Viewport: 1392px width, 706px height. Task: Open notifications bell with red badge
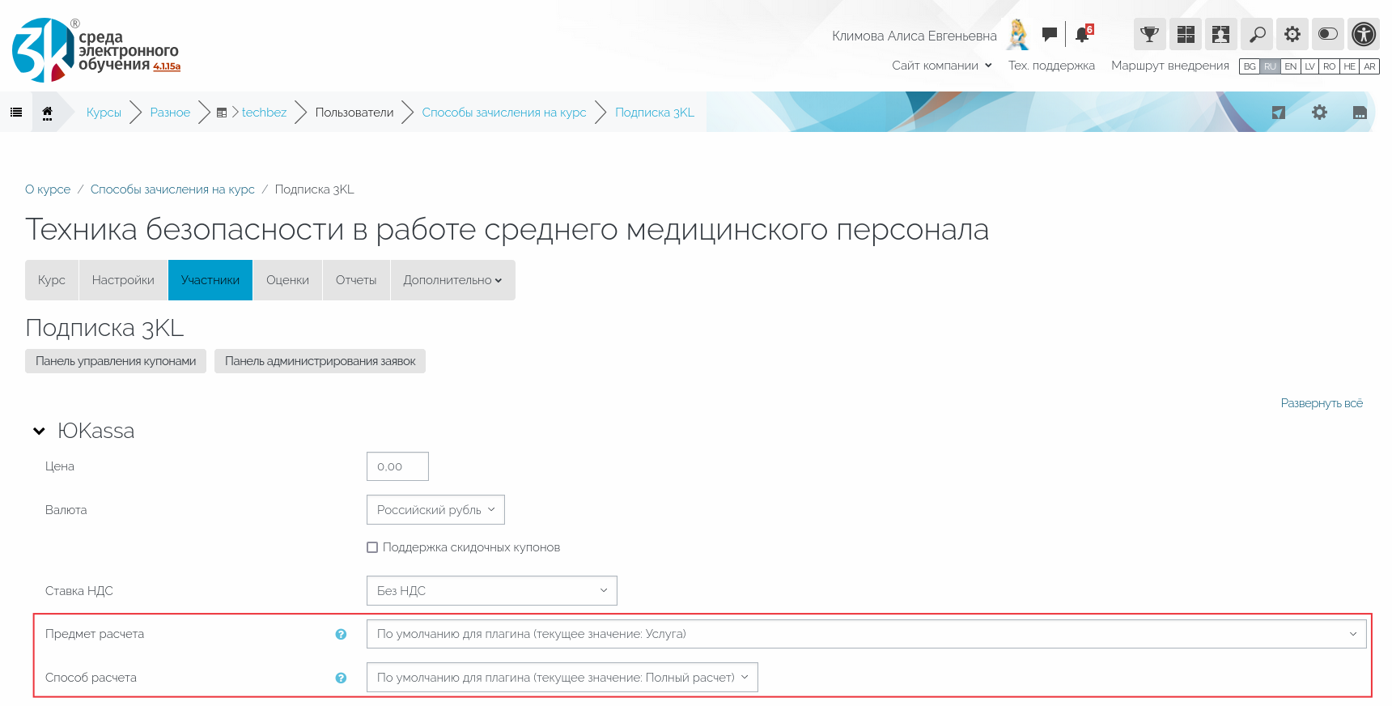pos(1082,35)
